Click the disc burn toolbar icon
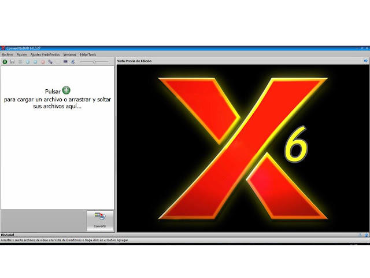This screenshot has height=278, width=370. [x=73, y=62]
